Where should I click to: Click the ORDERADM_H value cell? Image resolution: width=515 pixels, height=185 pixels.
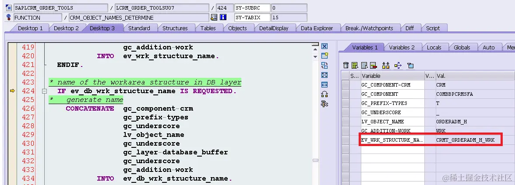[475, 122]
